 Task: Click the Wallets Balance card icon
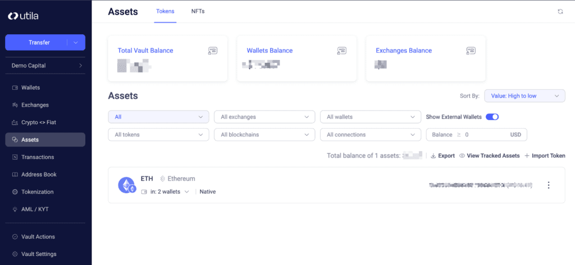(x=342, y=51)
